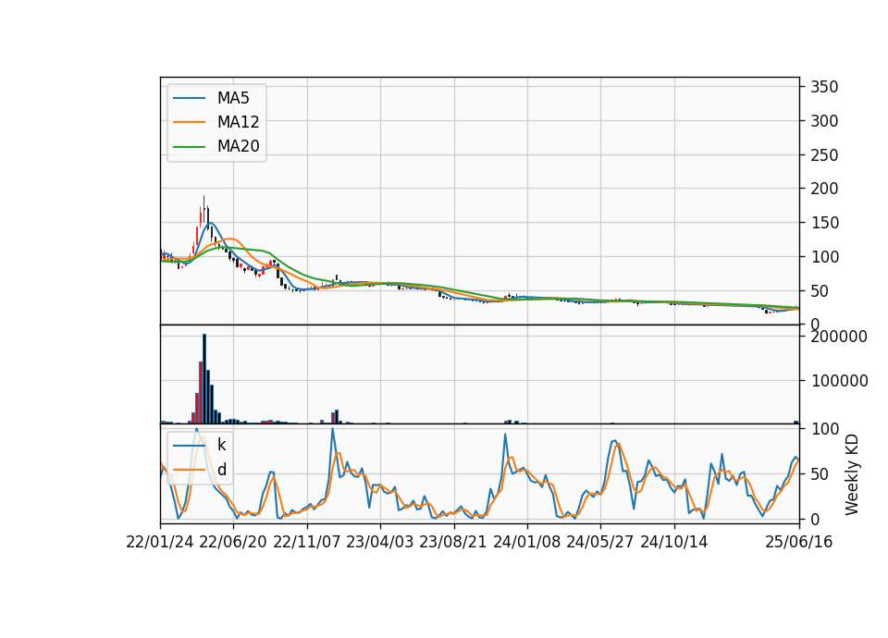888x638 pixels.
Task: Click the 300 price axis label
Action: tap(824, 120)
